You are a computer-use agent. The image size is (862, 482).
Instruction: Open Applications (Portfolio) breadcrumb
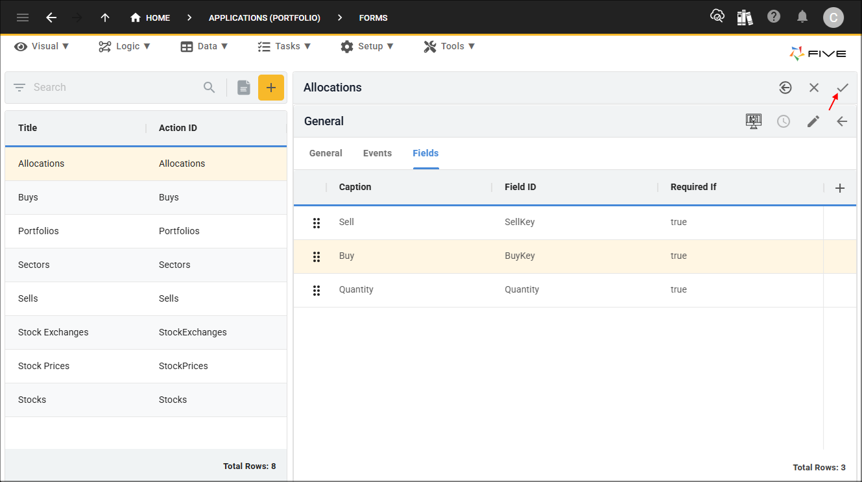265,18
